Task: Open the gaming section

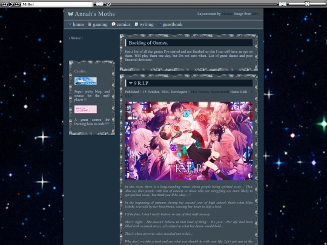Action: click(100, 25)
